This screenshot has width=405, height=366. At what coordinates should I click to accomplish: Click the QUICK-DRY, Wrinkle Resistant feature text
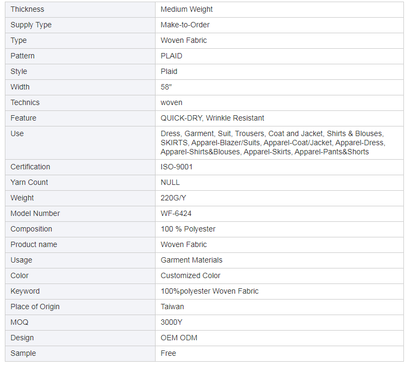(212, 118)
